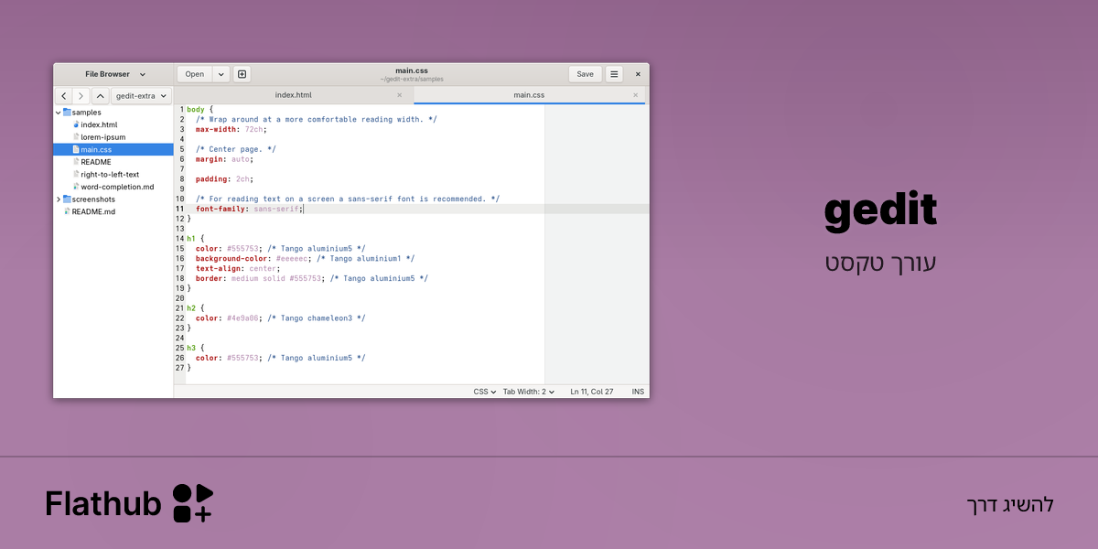Select the main.css tab
The height and width of the screenshot is (549, 1098).
[529, 95]
